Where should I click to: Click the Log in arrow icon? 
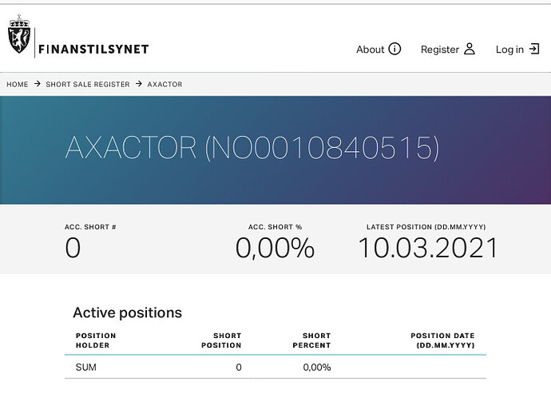coord(534,49)
